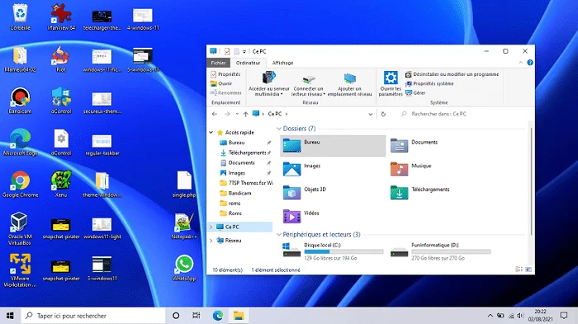The image size is (578, 324).
Task: Switch to details view in status bar
Action: tap(519, 270)
